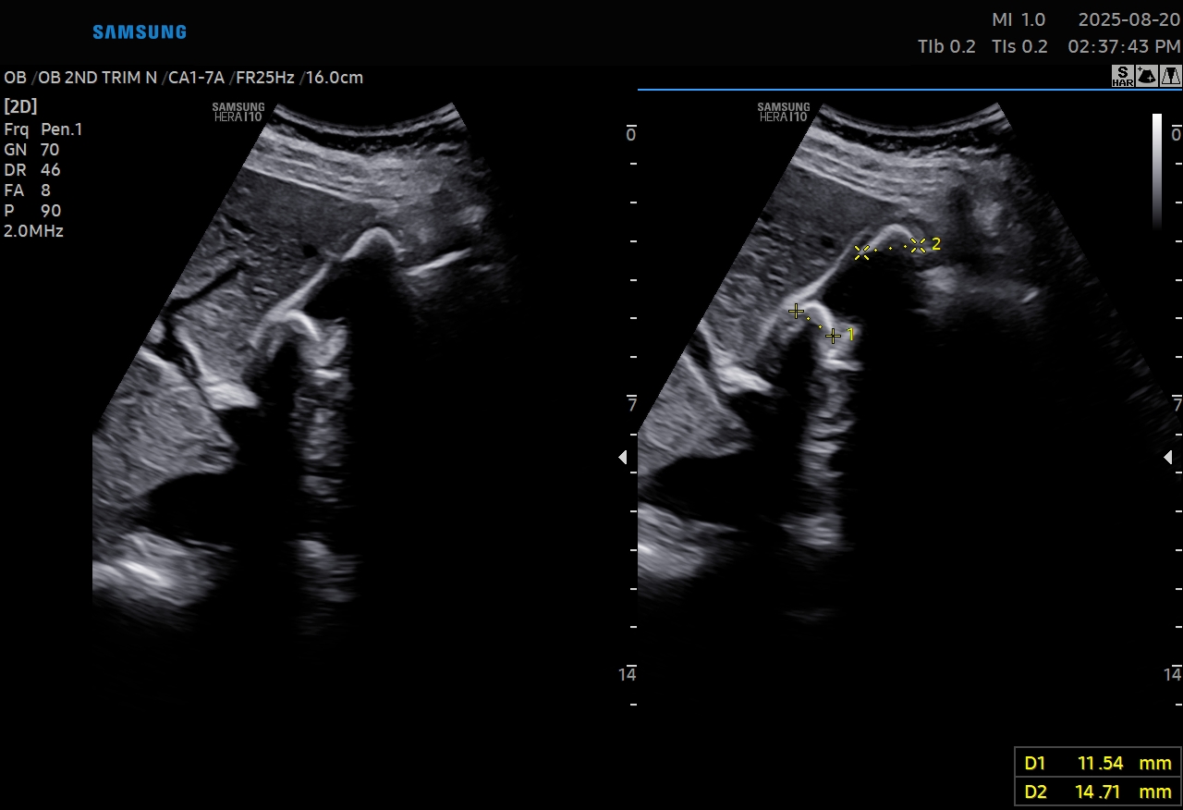Click the Samsung logo in the header

(x=140, y=32)
